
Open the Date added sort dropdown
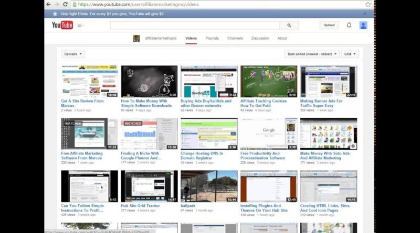(x=311, y=54)
